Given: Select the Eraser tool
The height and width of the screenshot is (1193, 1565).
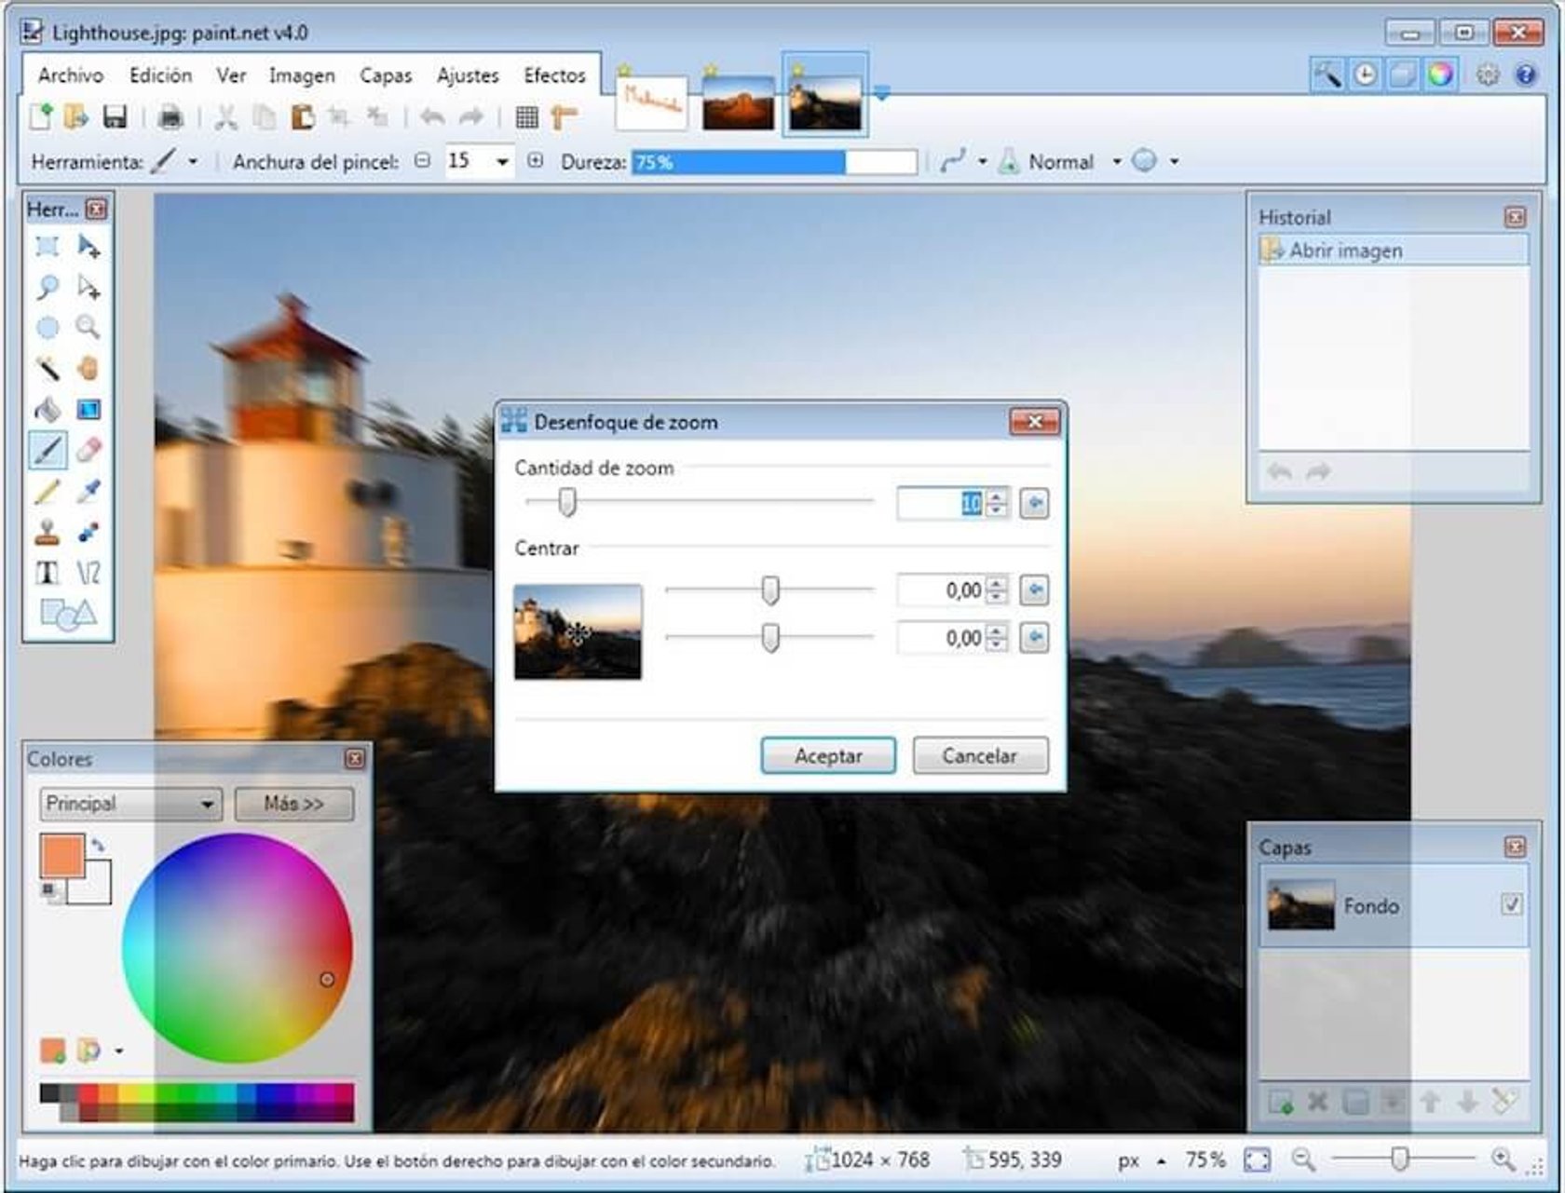Looking at the screenshot, I should (88, 450).
